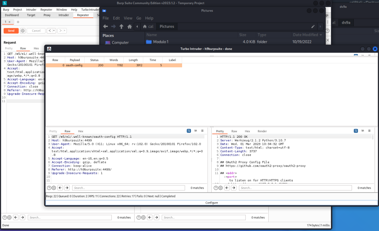
Task: Open hamburger options menu in Turbo Intruder request
Action: pyautogui.click(x=202, y=131)
